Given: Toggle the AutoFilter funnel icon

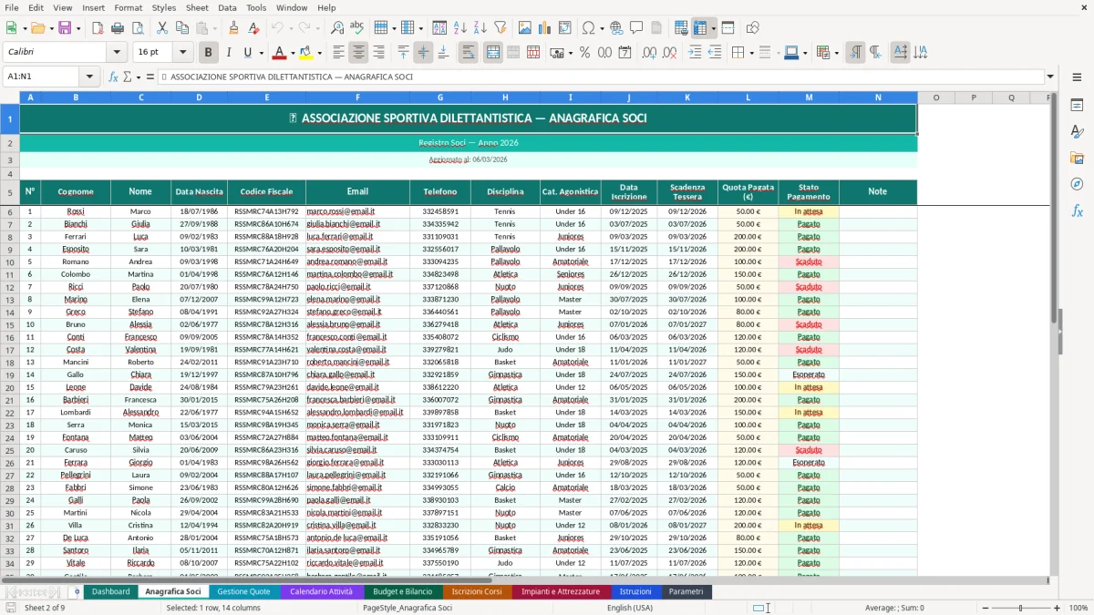Looking at the screenshot, I should [x=500, y=28].
